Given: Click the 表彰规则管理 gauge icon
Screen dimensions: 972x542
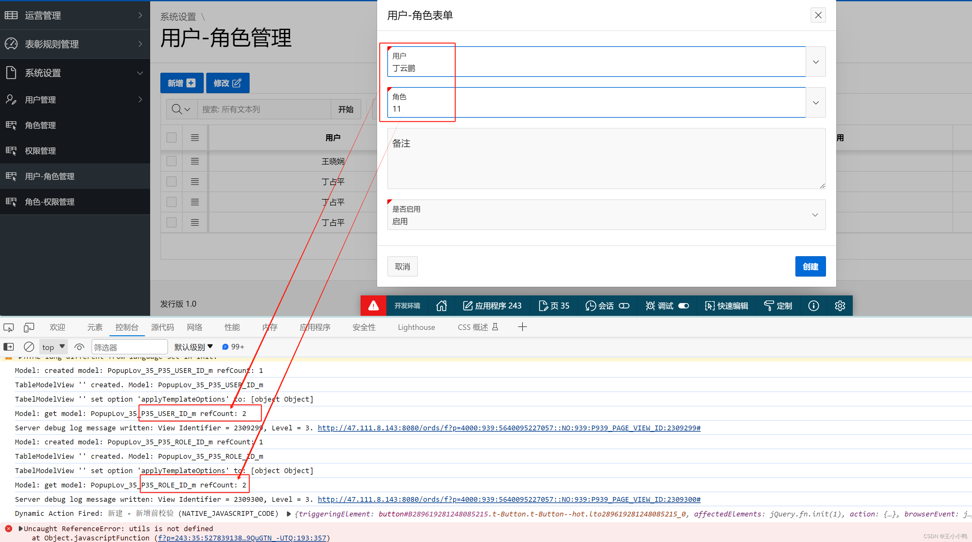Looking at the screenshot, I should tap(11, 44).
